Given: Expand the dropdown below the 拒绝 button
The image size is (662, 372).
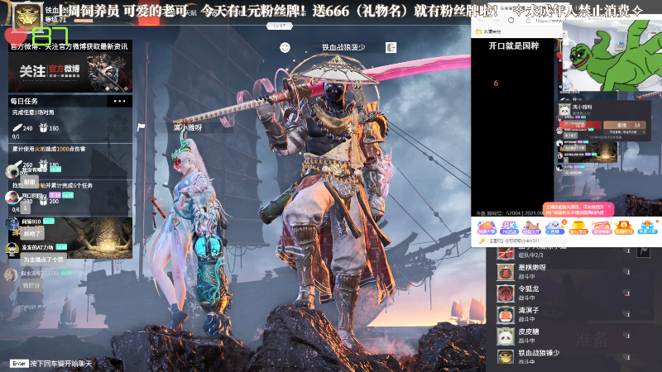Looking at the screenshot, I should (626, 132).
